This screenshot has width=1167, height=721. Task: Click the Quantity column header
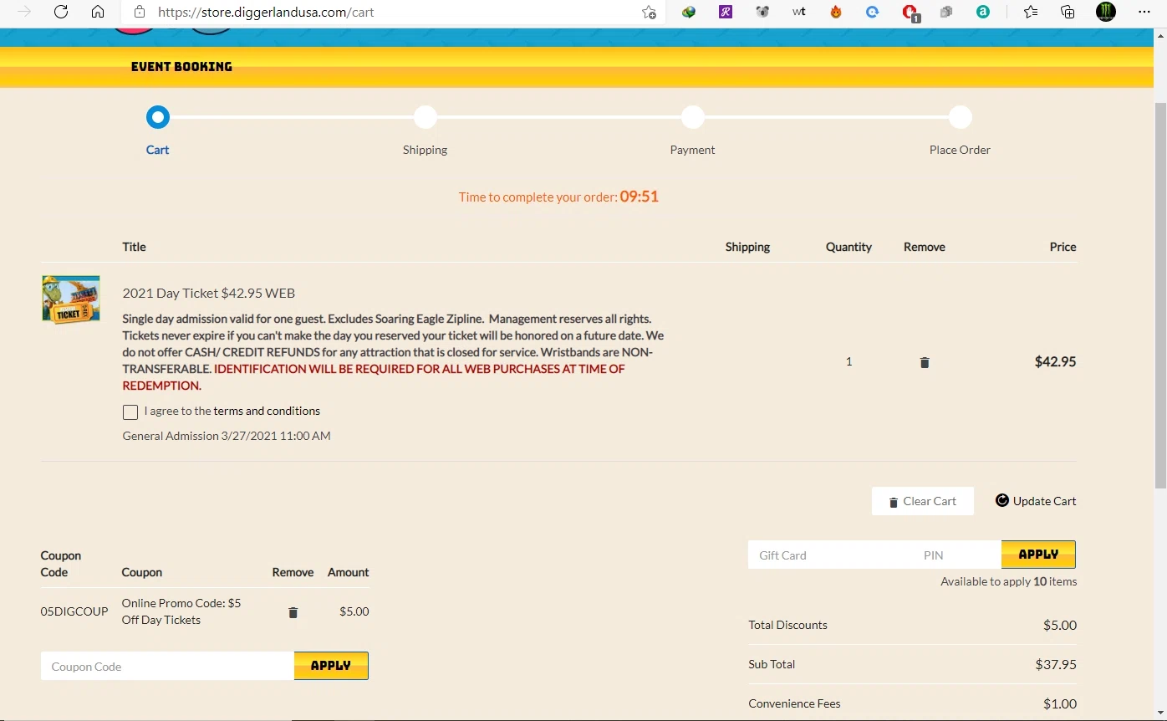[x=848, y=247]
